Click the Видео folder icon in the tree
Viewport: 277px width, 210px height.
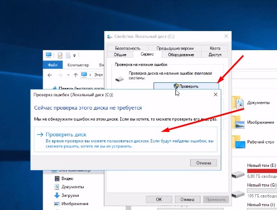57,178
